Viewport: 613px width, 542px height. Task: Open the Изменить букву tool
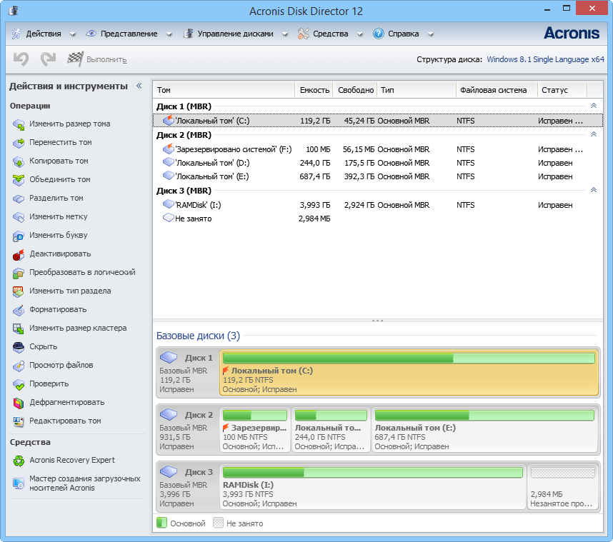click(58, 235)
